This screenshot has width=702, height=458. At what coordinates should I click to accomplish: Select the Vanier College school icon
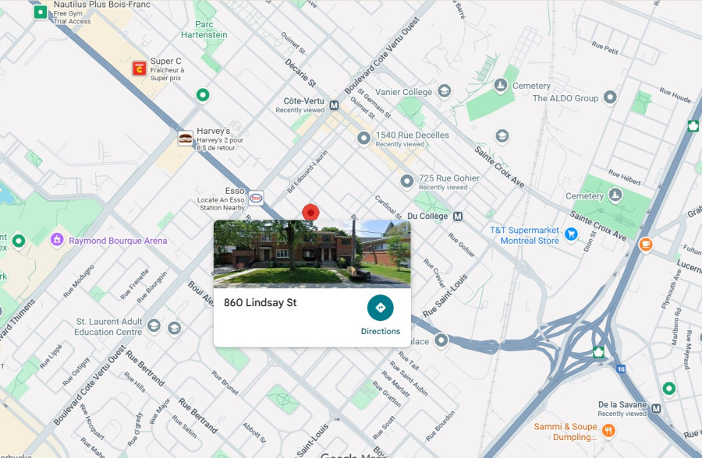point(444,91)
